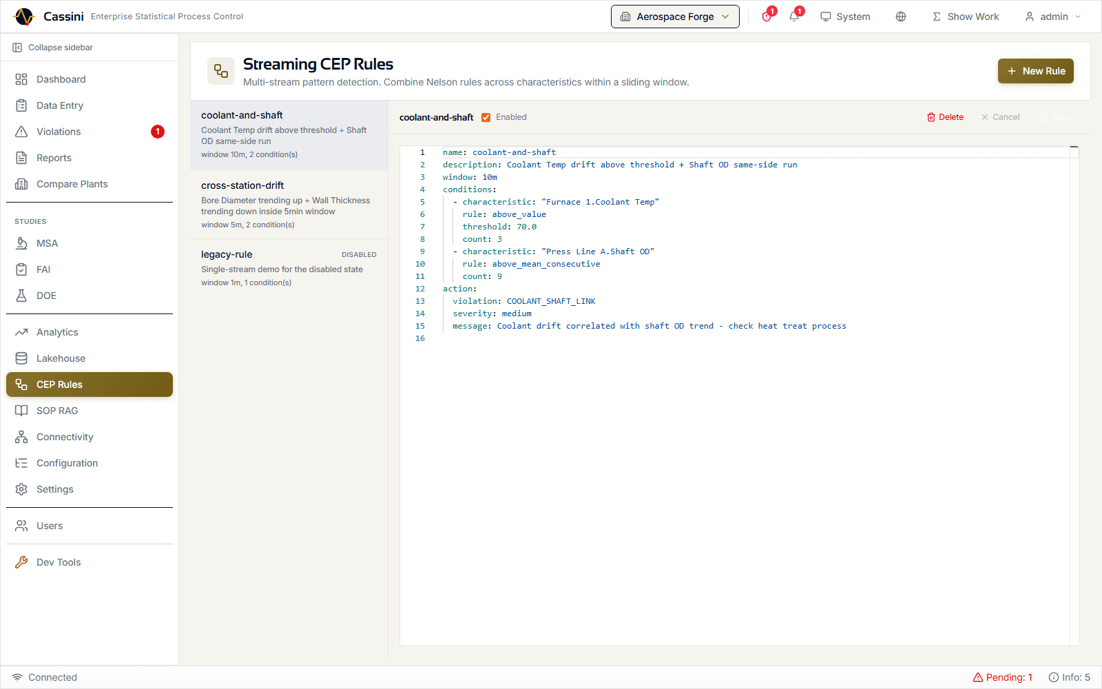Toggle Show Work mode
The width and height of the screenshot is (1102, 689).
point(966,17)
